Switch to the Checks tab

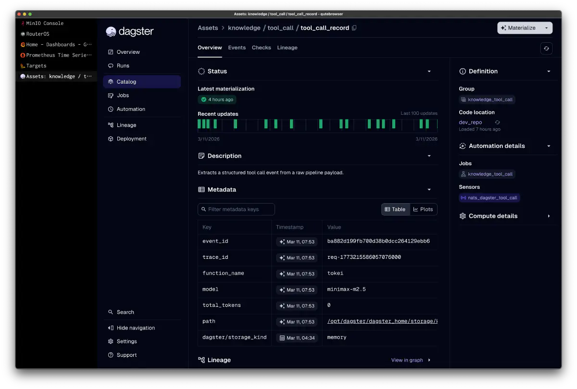[262, 48]
